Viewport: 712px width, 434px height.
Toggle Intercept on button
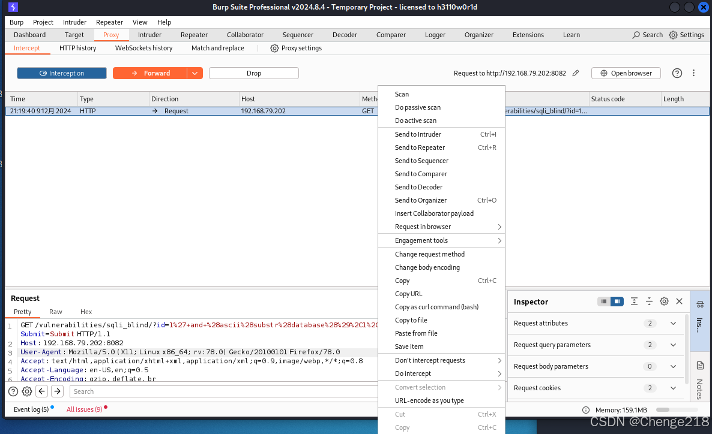(x=62, y=73)
